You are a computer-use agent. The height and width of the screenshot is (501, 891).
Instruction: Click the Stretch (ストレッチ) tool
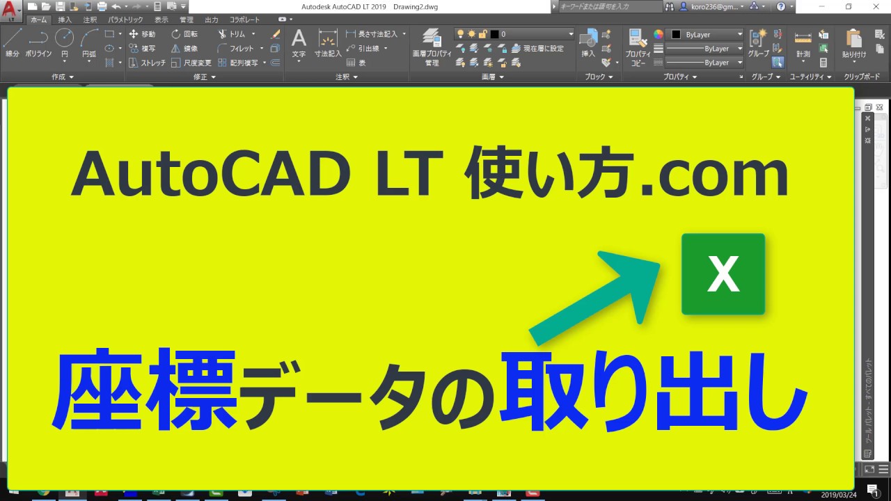point(147,63)
